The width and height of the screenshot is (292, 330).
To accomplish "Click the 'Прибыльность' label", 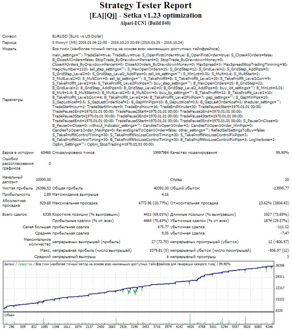I will point(16,195).
